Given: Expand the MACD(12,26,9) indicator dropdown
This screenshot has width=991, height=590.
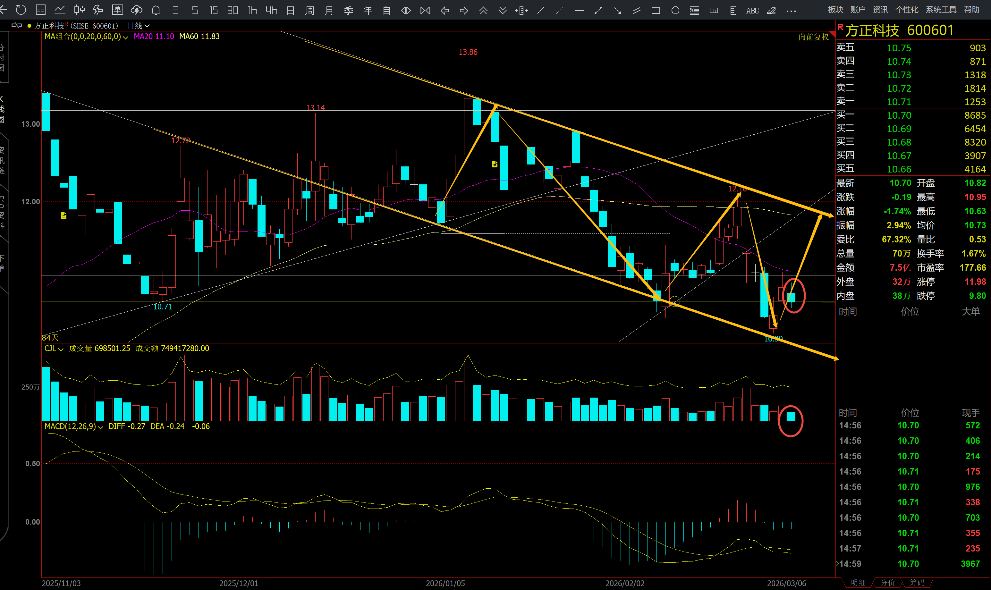Looking at the screenshot, I should 100,427.
